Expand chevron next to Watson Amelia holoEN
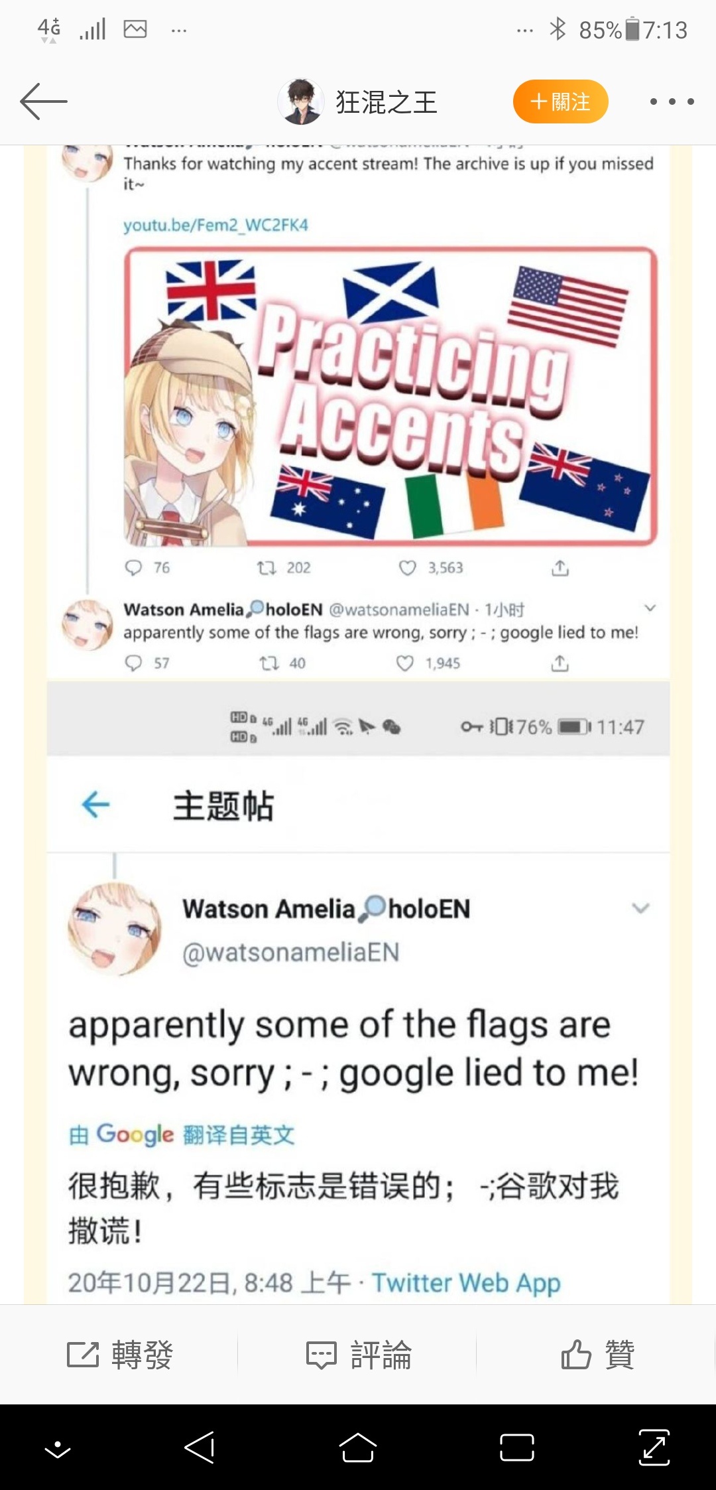Screen dimensions: 716x1490 tap(640, 908)
